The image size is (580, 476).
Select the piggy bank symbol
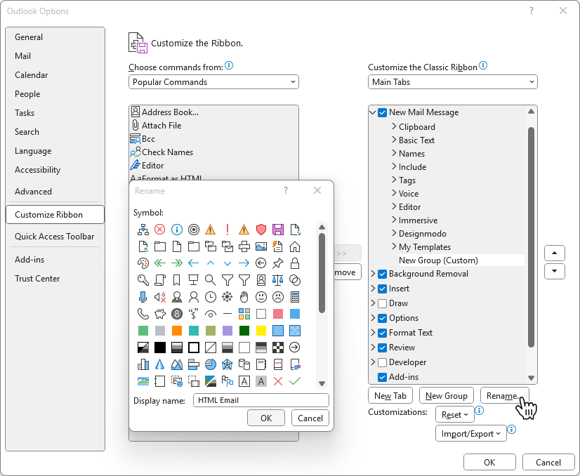160,314
